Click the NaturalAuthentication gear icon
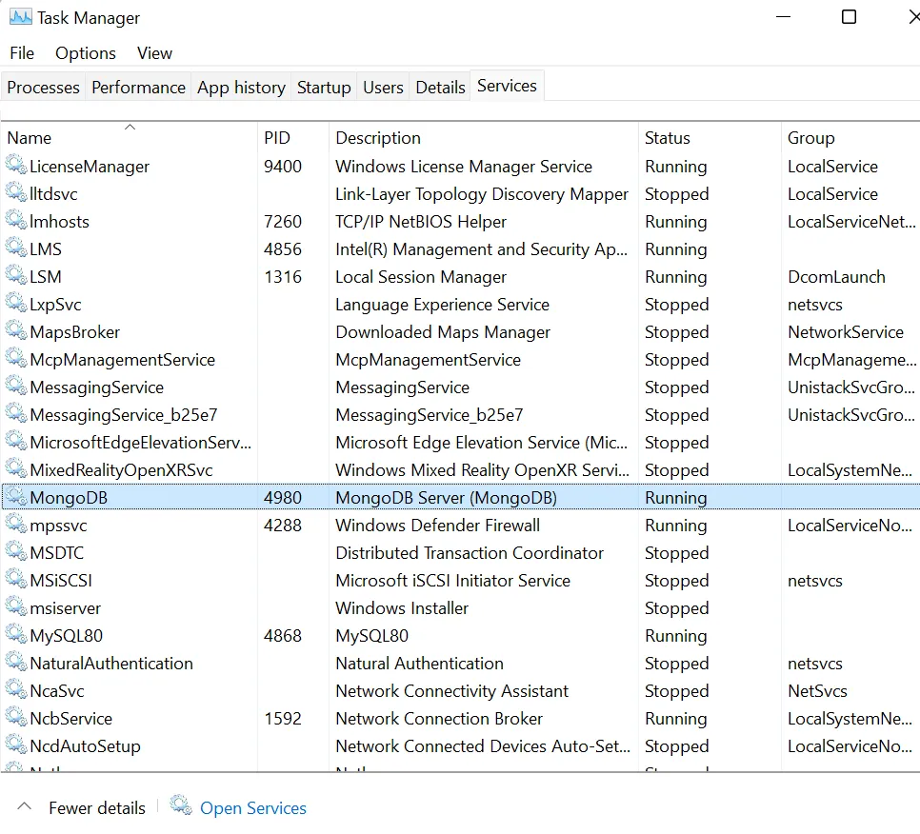Image resolution: width=920 pixels, height=834 pixels. click(x=16, y=662)
